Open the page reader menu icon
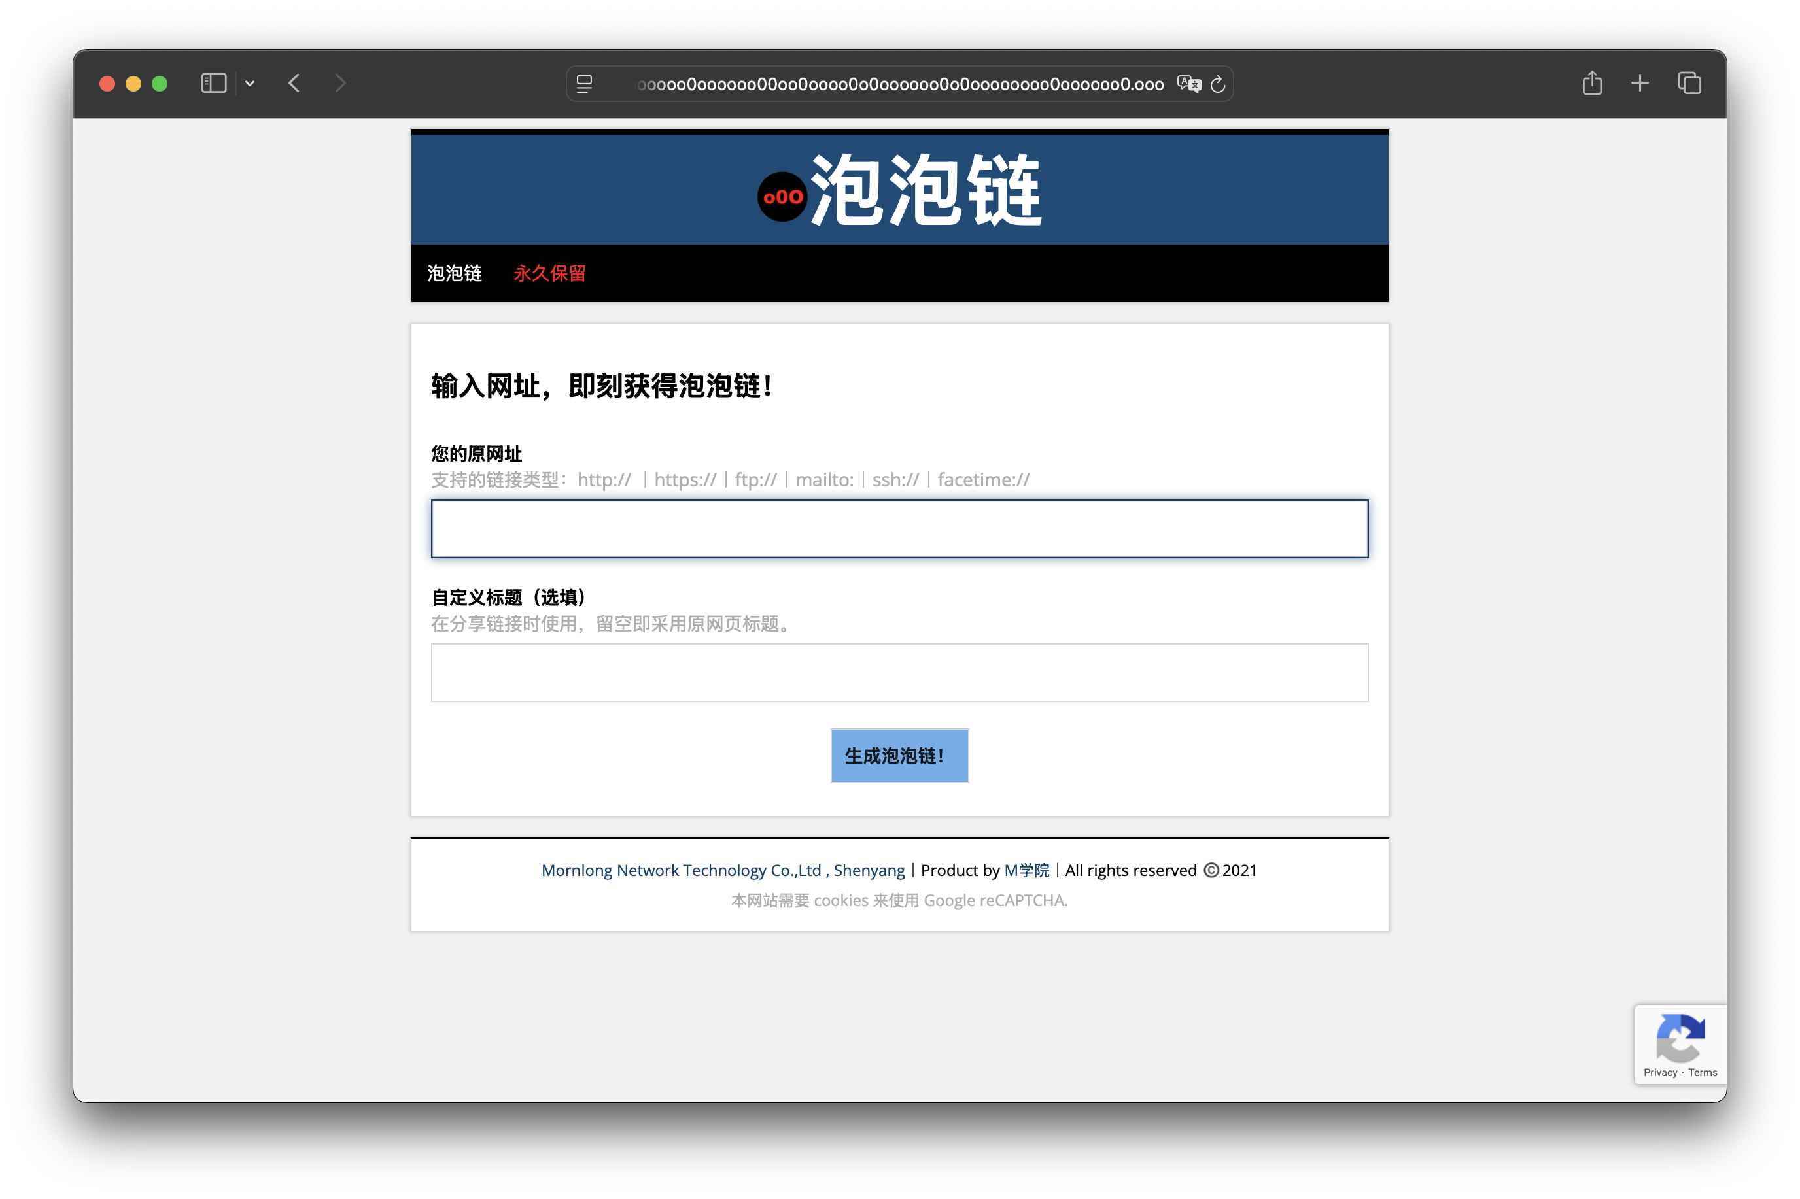The image size is (1800, 1199). click(585, 84)
